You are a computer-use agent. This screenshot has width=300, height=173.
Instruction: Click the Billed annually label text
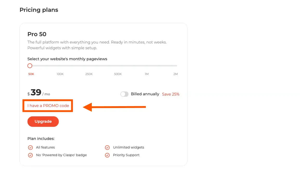click(145, 94)
